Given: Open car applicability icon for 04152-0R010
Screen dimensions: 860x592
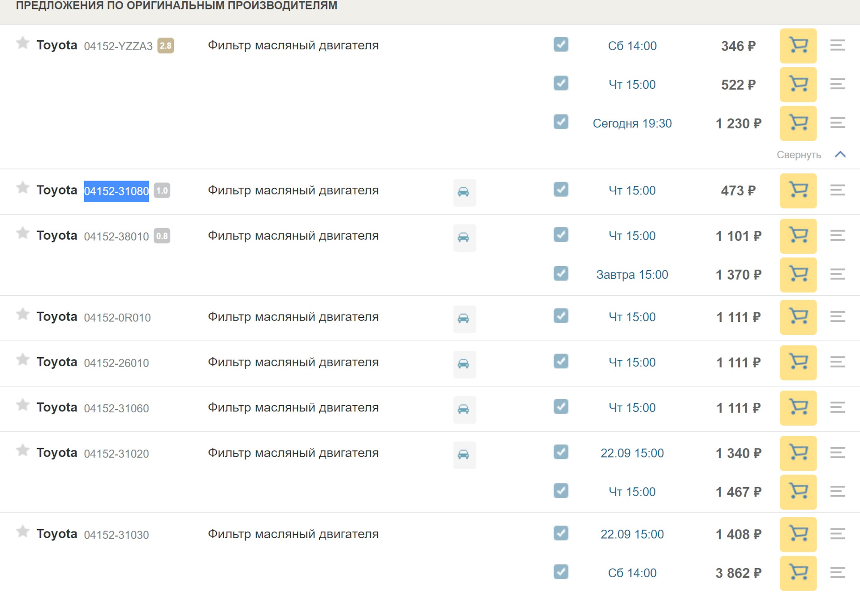Looking at the screenshot, I should click(464, 319).
